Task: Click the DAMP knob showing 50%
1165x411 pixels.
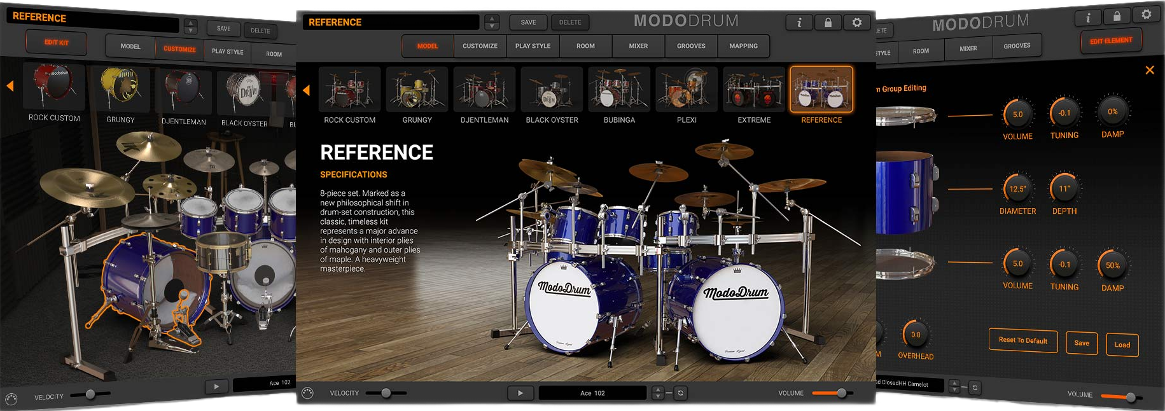Action: (1112, 265)
